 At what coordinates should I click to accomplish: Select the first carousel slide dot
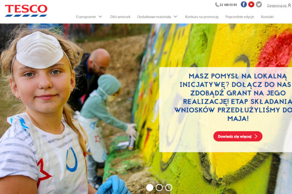click(x=150, y=188)
